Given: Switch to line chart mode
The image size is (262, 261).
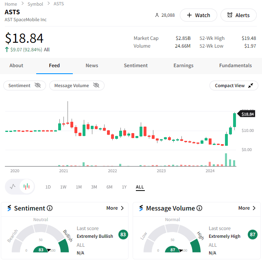Looking at the screenshot, I should 13,186.
